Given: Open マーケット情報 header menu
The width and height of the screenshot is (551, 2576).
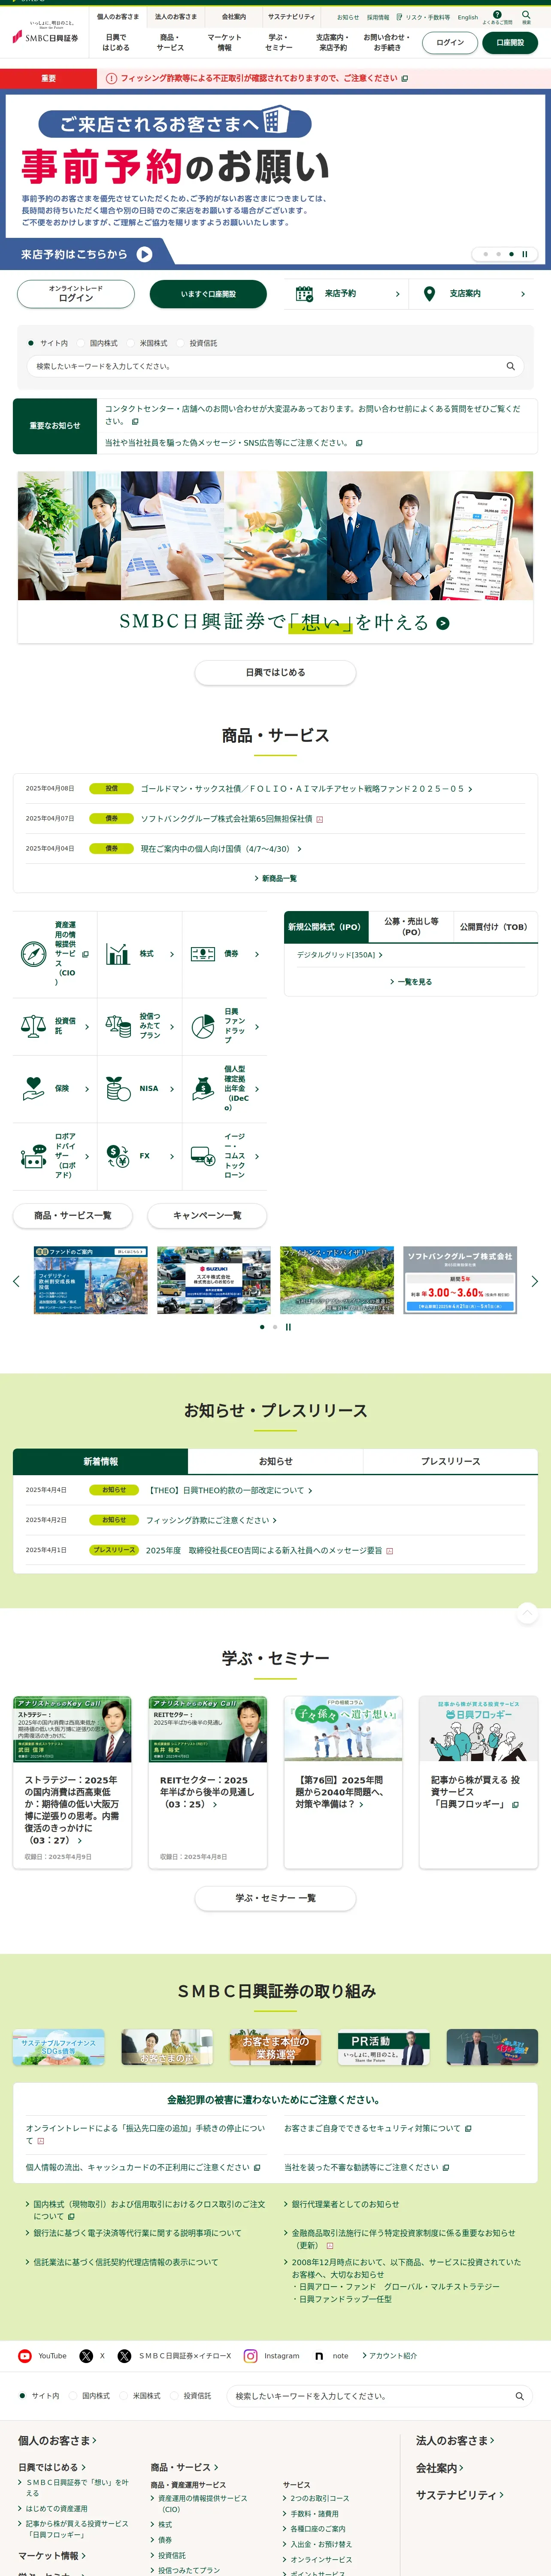Looking at the screenshot, I should [224, 42].
